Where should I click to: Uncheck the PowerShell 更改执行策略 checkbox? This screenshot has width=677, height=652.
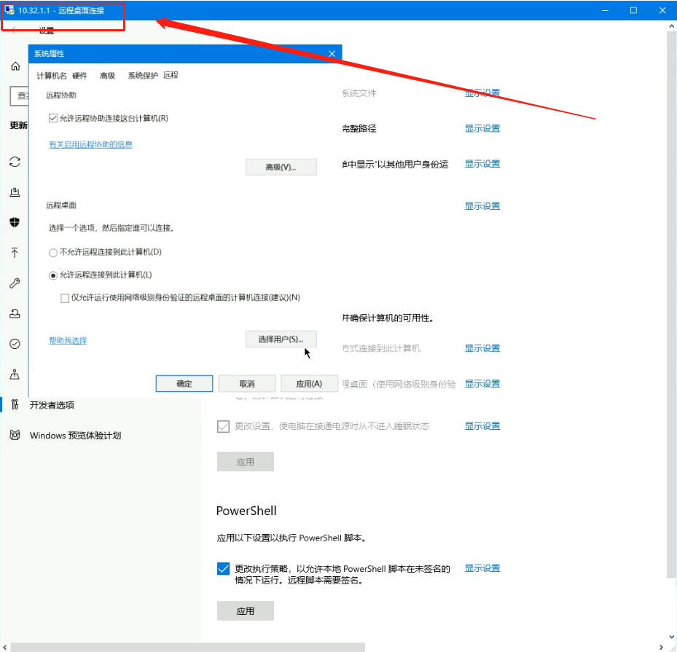click(x=224, y=569)
